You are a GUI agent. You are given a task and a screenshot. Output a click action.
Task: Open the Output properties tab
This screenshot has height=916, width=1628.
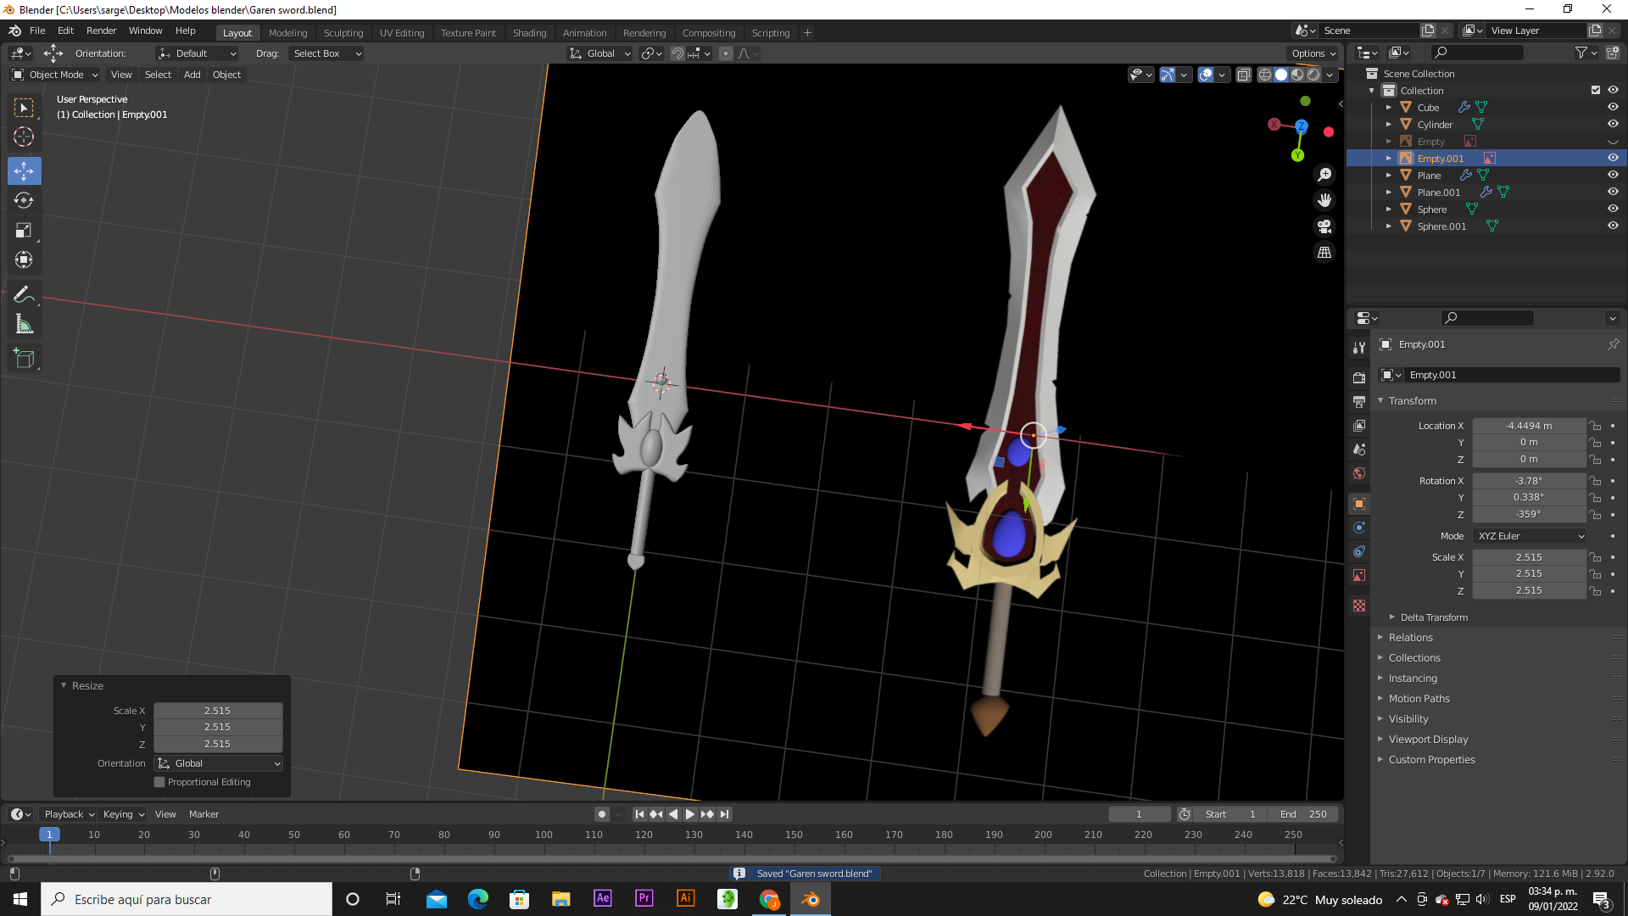pyautogui.click(x=1359, y=401)
